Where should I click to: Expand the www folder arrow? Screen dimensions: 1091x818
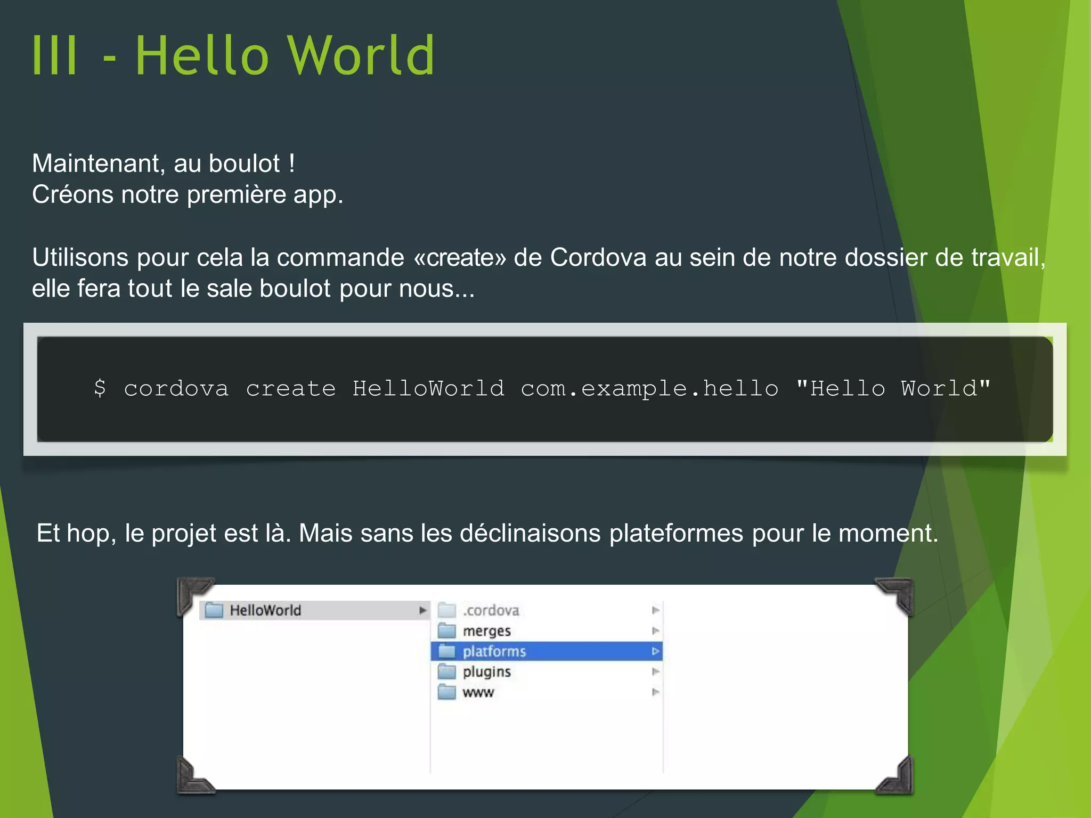[x=656, y=692]
